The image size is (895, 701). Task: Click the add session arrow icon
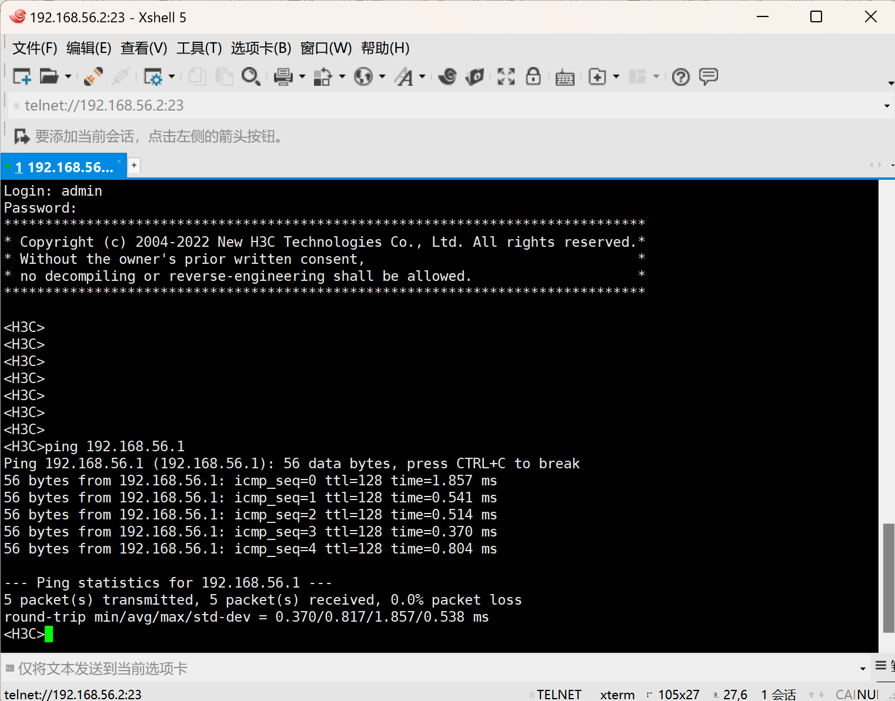(x=22, y=136)
